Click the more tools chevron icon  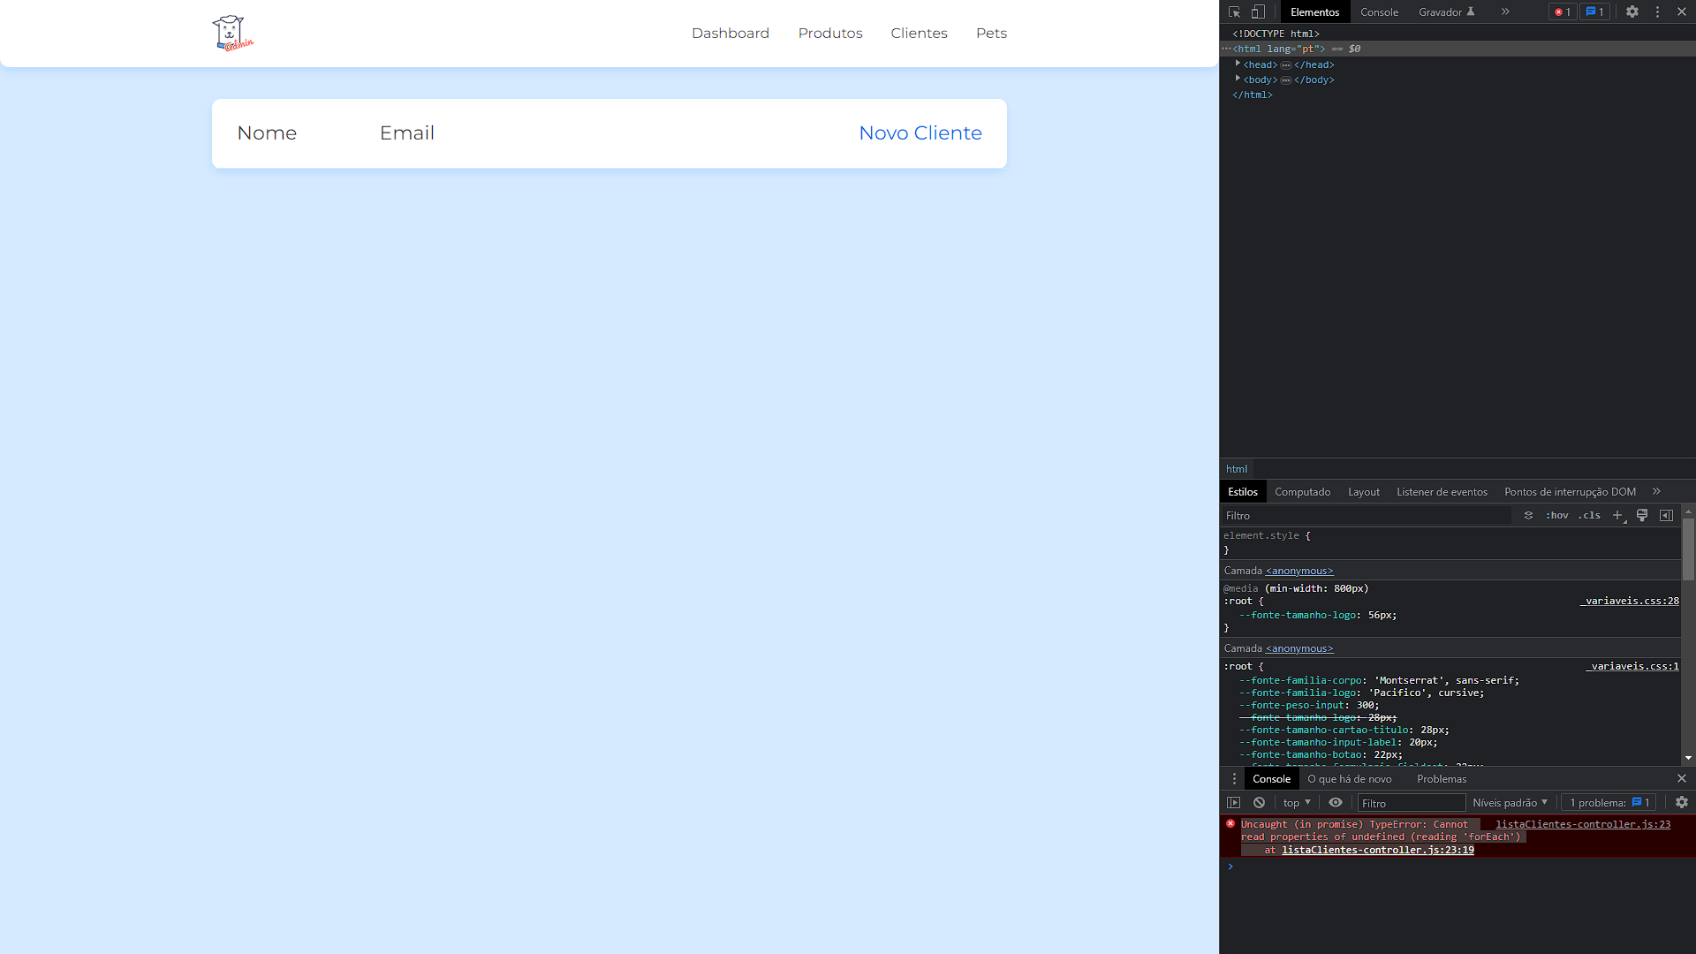click(x=1505, y=11)
